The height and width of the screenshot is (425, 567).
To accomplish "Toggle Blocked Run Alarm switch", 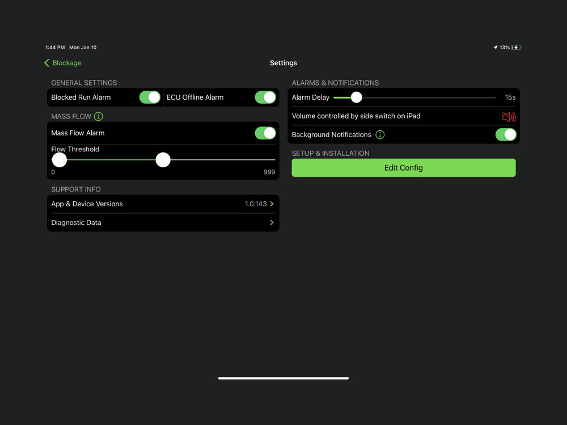I will pyautogui.click(x=150, y=97).
